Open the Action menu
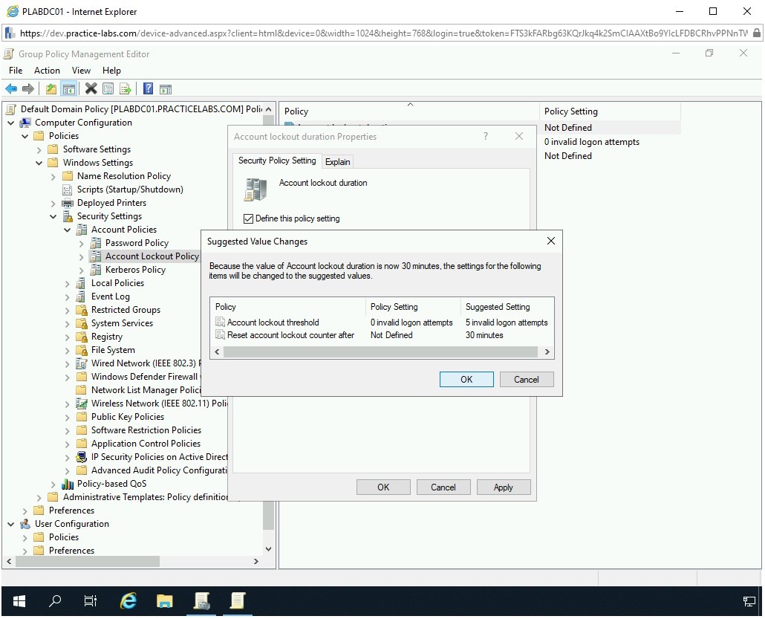Image resolution: width=765 pixels, height=619 pixels. pos(47,71)
